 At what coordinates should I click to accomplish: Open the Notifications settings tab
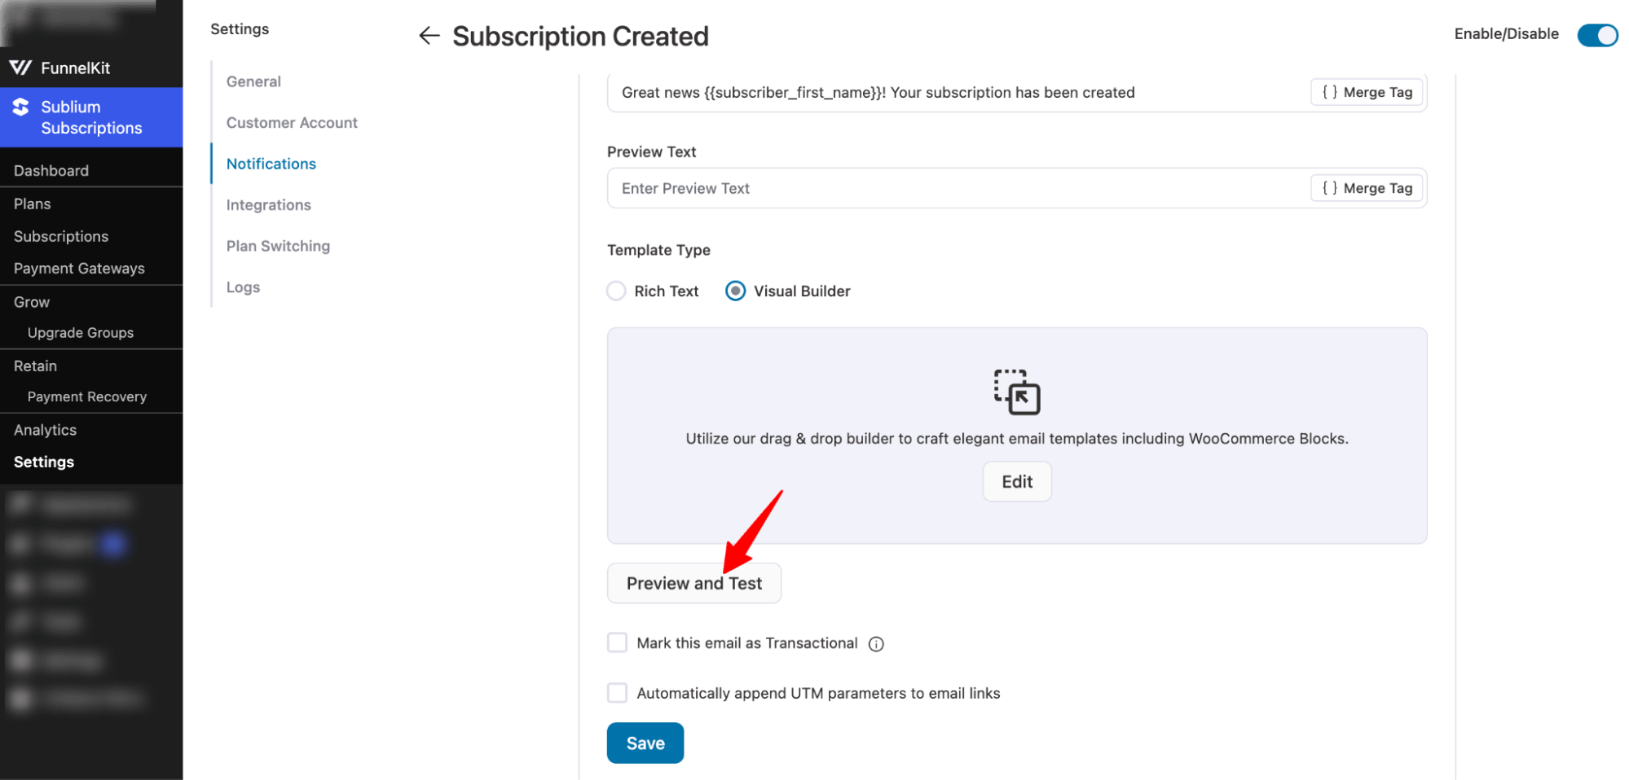tap(271, 164)
